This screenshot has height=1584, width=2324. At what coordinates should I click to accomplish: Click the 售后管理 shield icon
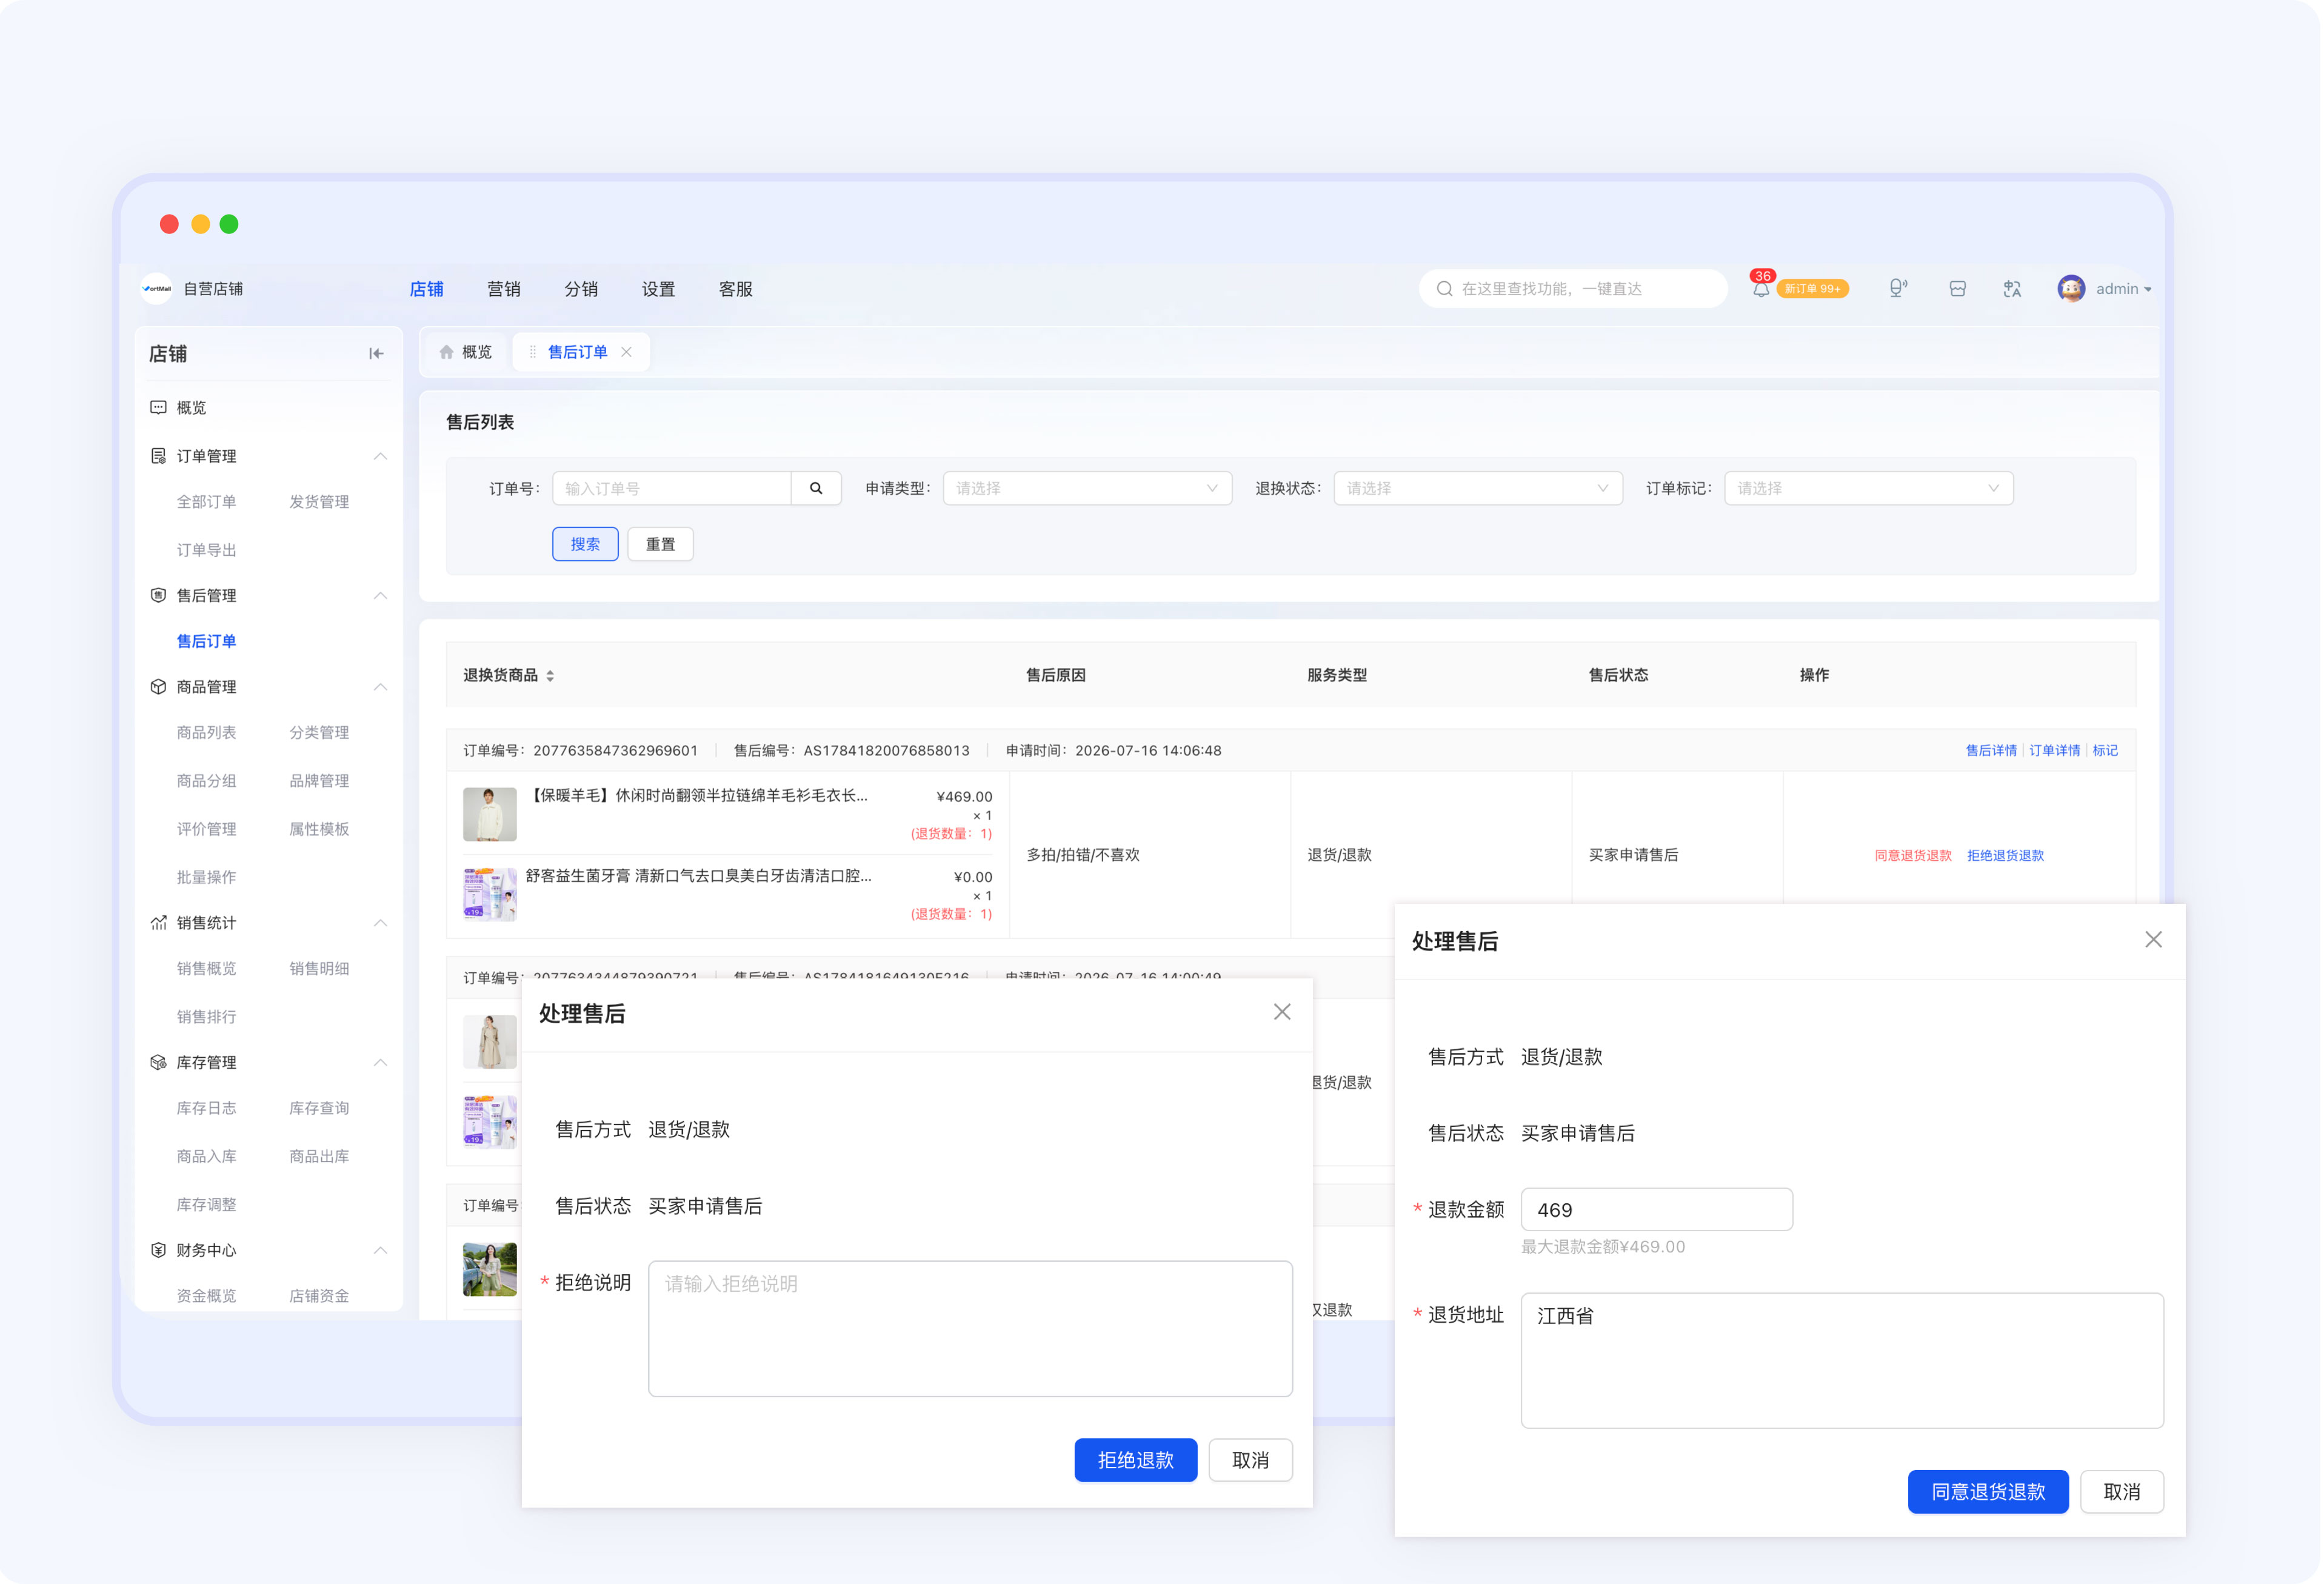(158, 595)
